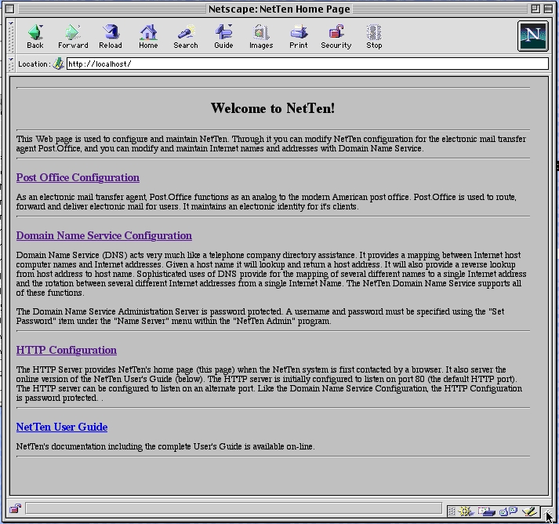559x524 pixels.
Task: Close the Netscape window with close box
Action: 10,9
